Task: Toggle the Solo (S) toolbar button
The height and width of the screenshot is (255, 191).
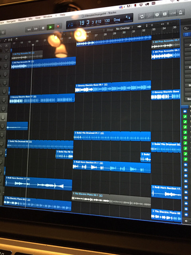Action: 164,14
